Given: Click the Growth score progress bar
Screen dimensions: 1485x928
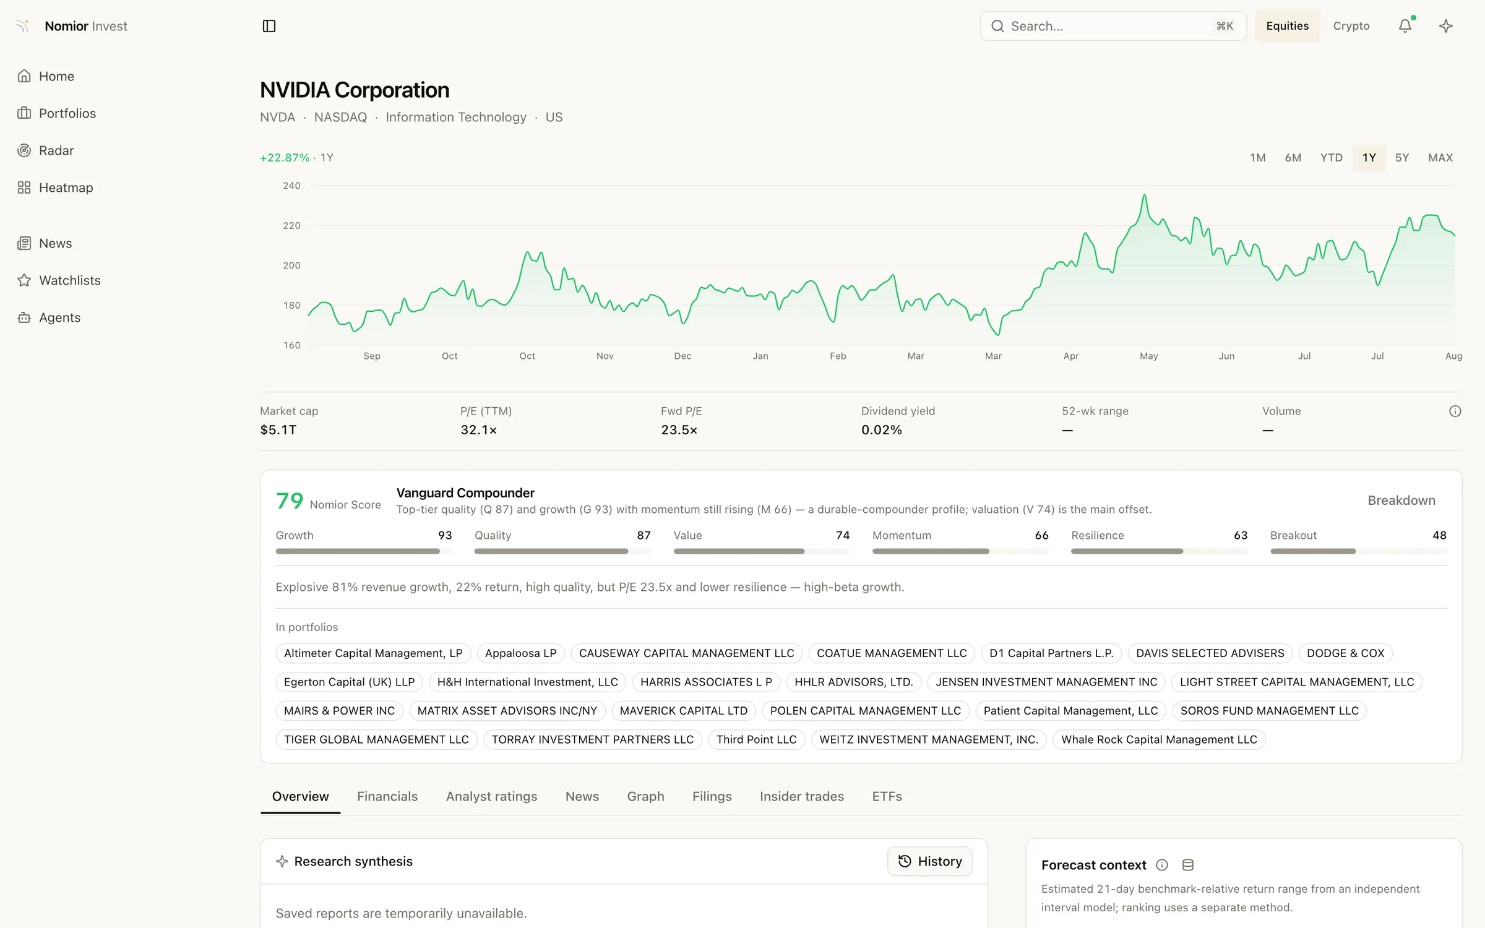Looking at the screenshot, I should 364,551.
